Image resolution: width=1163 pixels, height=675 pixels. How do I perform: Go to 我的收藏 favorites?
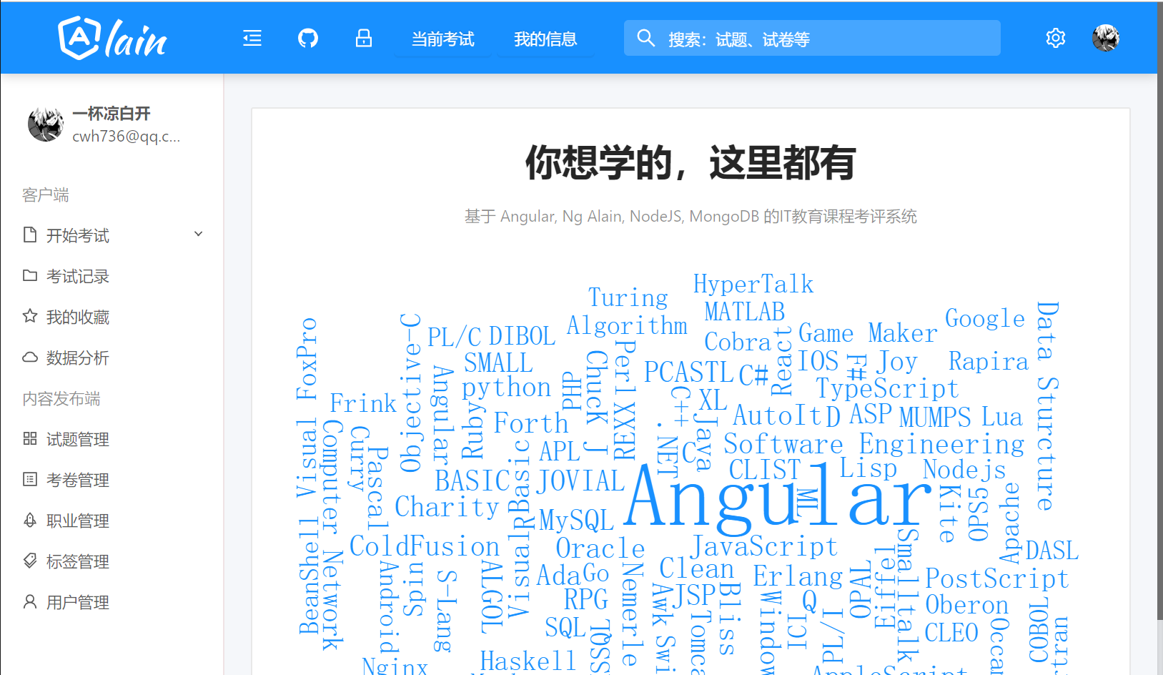[78, 317]
